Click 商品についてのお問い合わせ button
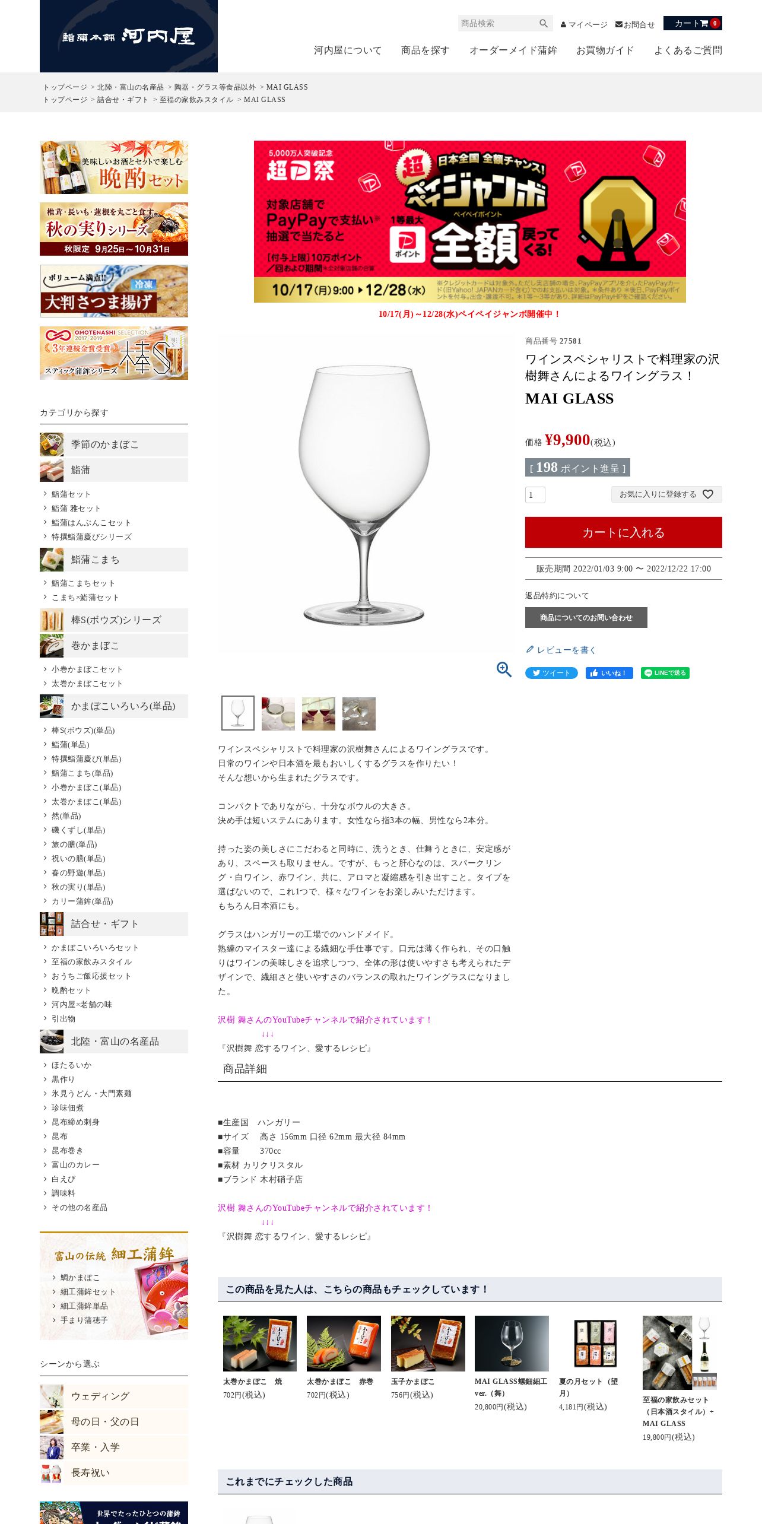762x1524 pixels. click(586, 618)
